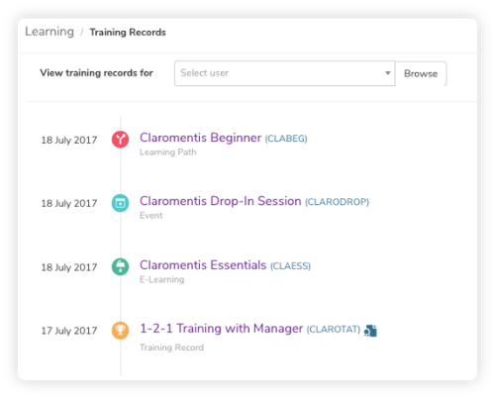Click the View training records for label

96,72
